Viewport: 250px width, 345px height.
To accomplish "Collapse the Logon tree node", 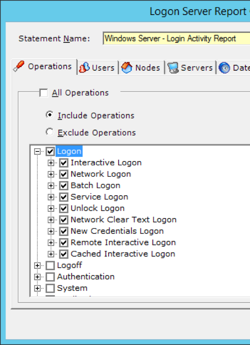I will coord(37,152).
